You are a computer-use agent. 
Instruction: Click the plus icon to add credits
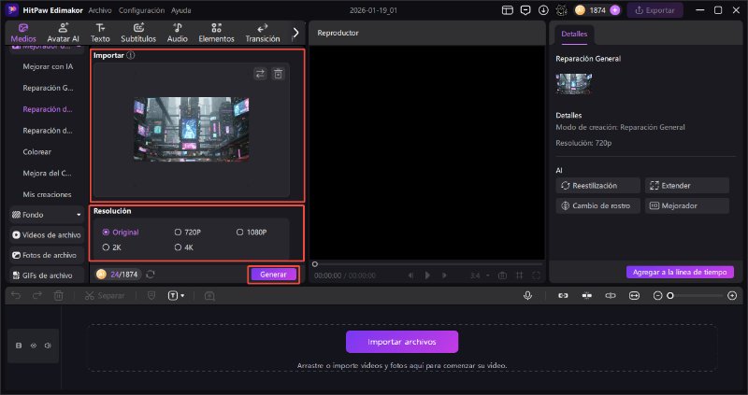click(615, 10)
